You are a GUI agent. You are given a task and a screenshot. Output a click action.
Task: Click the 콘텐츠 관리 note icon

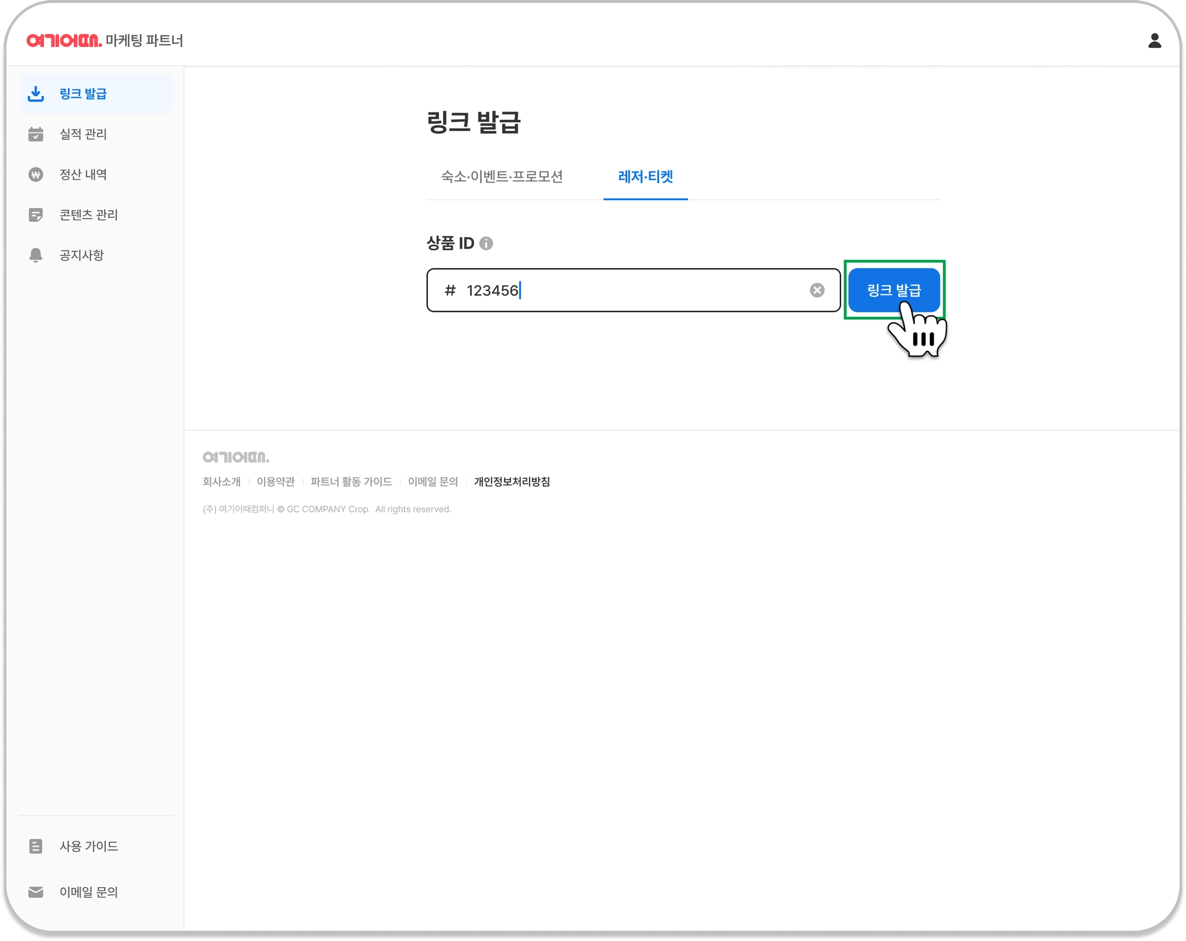tap(36, 215)
